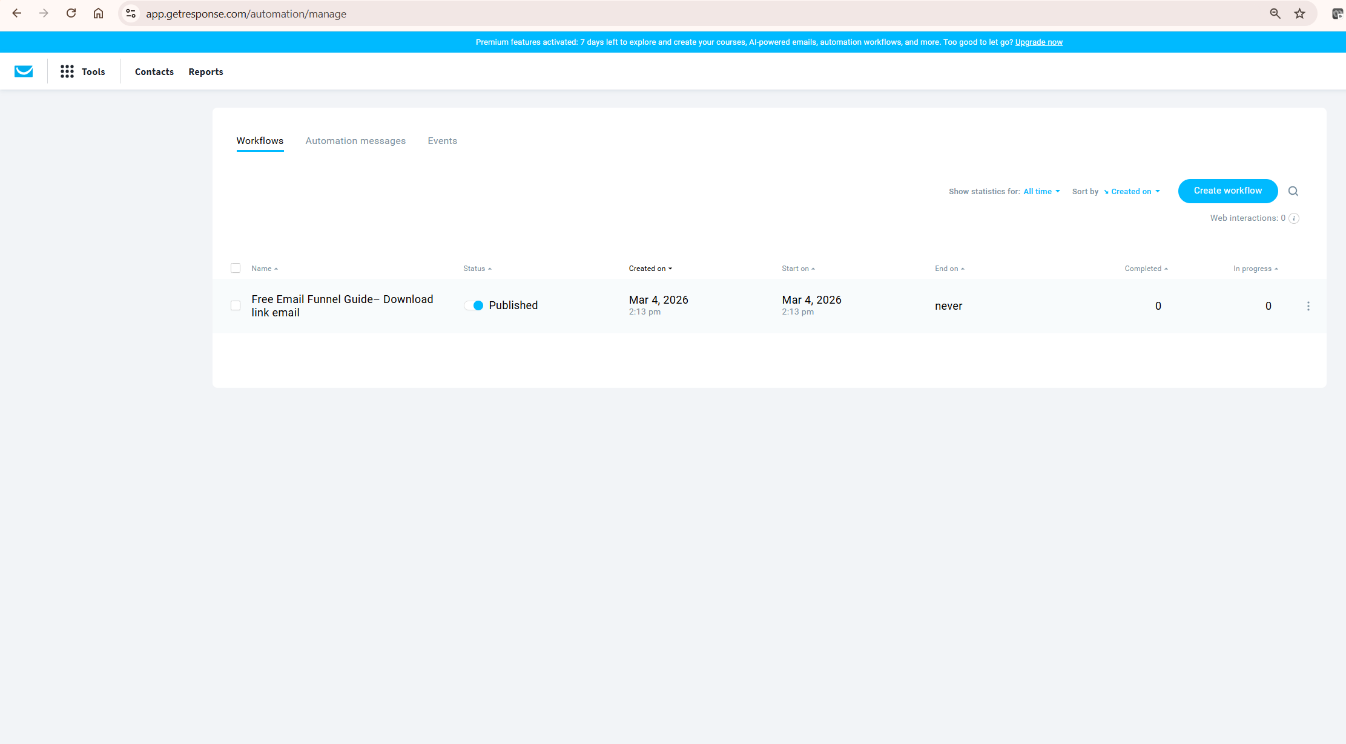
Task: Click the GetResponse envelope logo
Action: (24, 71)
